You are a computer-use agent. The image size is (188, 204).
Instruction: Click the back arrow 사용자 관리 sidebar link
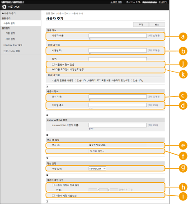tap(9, 14)
